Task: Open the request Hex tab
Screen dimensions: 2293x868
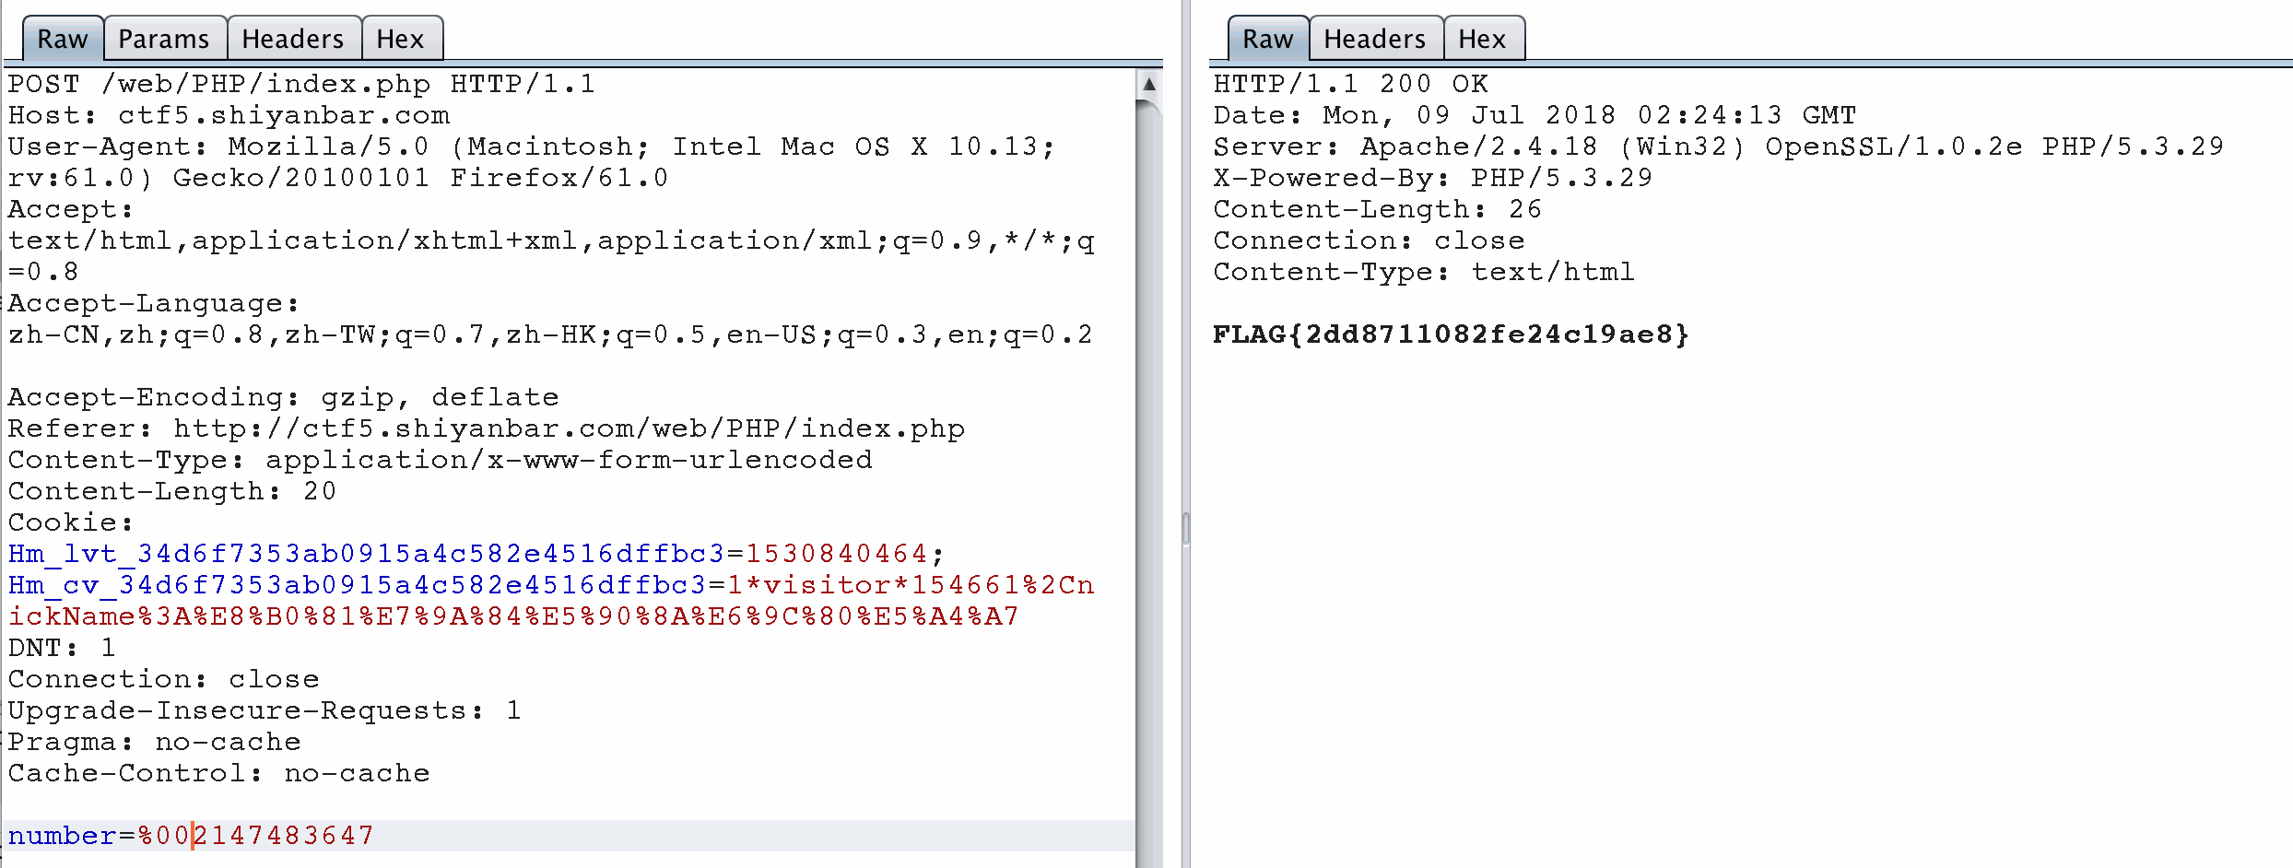Action: click(x=401, y=39)
